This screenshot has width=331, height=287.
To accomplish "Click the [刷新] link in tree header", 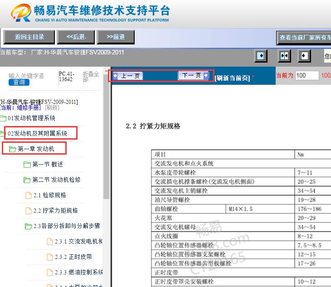I will 52,107.
